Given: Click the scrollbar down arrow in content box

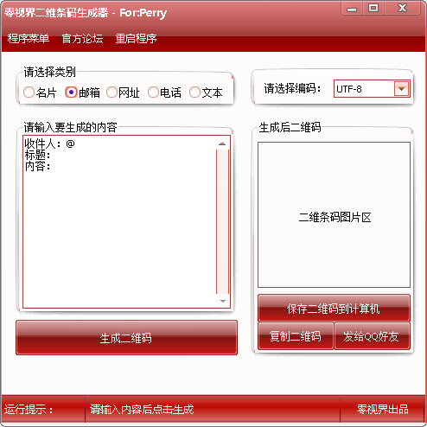Looking at the screenshot, I should click(x=222, y=301).
